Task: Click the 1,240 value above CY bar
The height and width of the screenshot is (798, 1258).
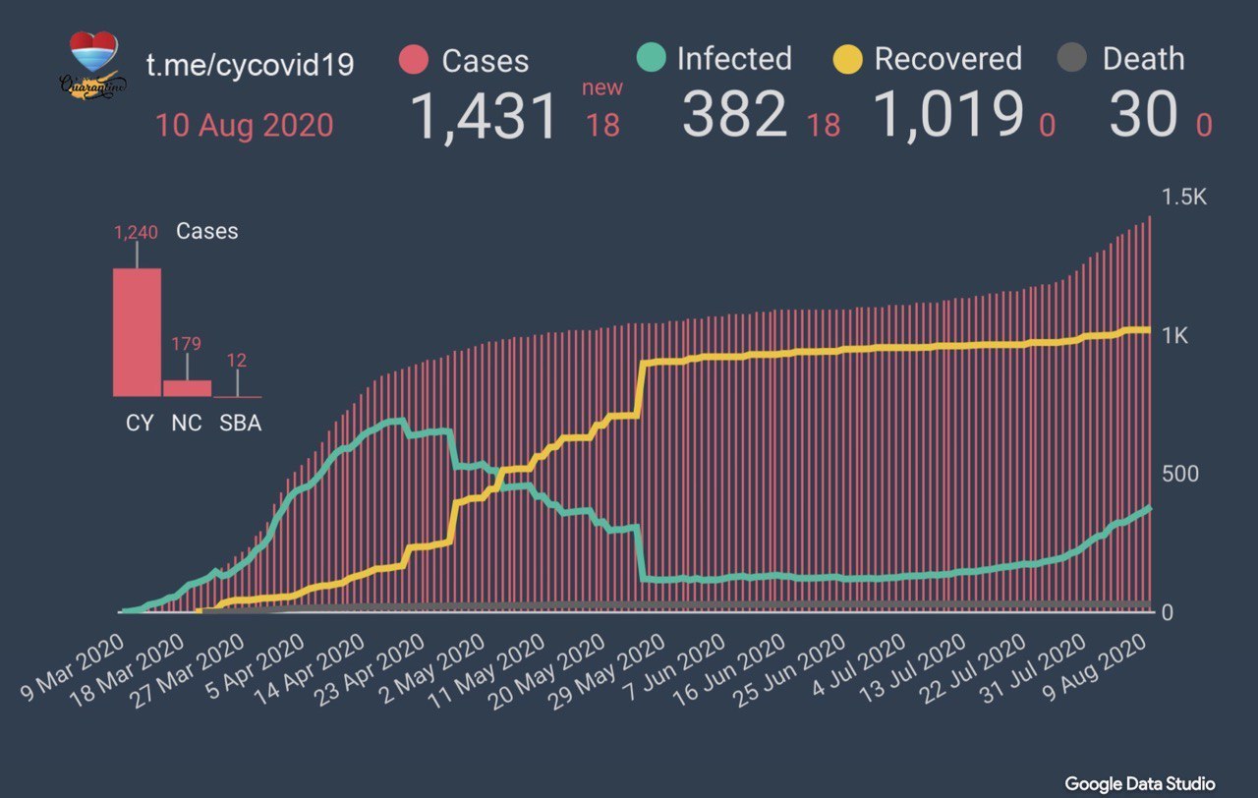Action: coord(136,233)
